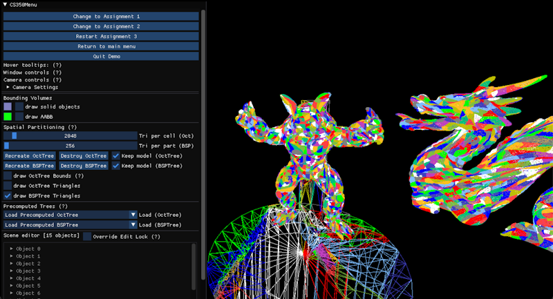Screen dimensions: 553x299
Task: Expand Object 0 tree node
Action: (x=11, y=249)
